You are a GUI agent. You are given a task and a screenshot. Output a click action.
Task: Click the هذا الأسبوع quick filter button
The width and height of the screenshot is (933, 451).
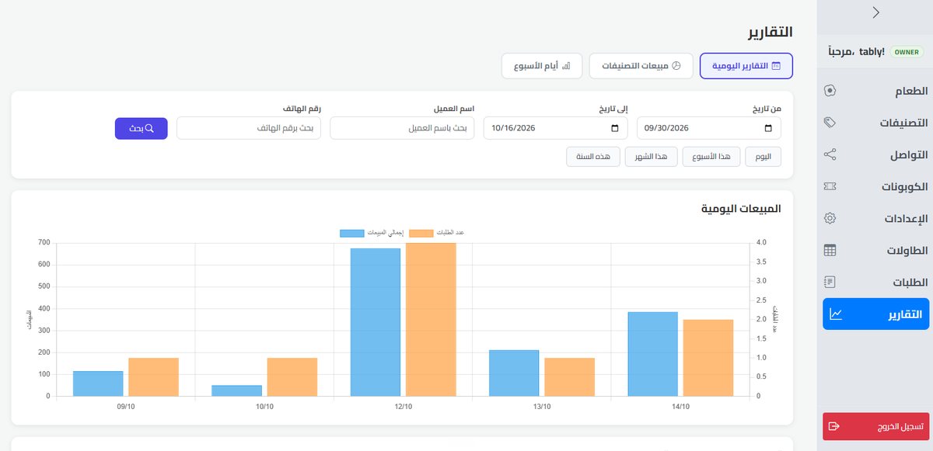pos(711,157)
